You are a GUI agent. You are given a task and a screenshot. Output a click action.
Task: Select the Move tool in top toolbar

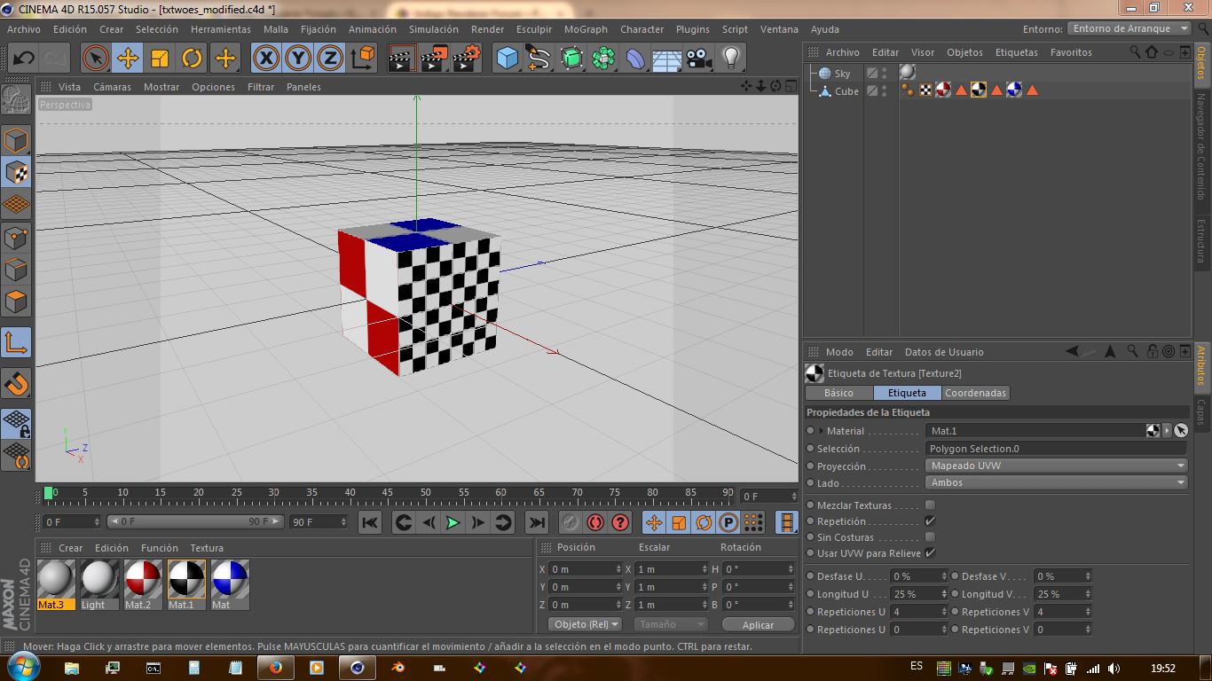point(128,59)
